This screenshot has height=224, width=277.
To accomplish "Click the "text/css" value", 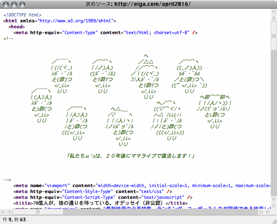I will [151, 191].
